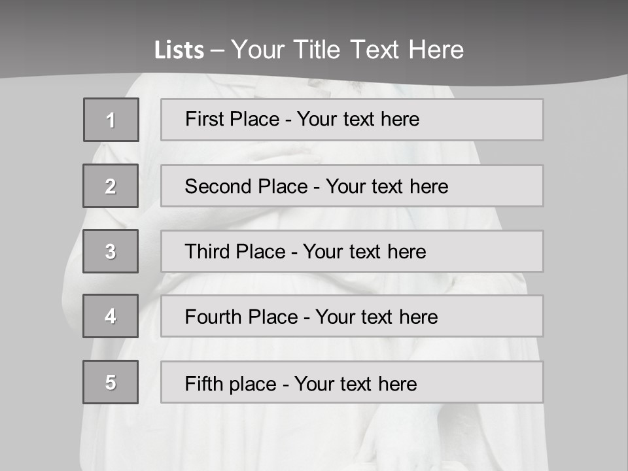Click the dash in the slide title
This screenshot has height=471, width=628.
click(x=218, y=50)
